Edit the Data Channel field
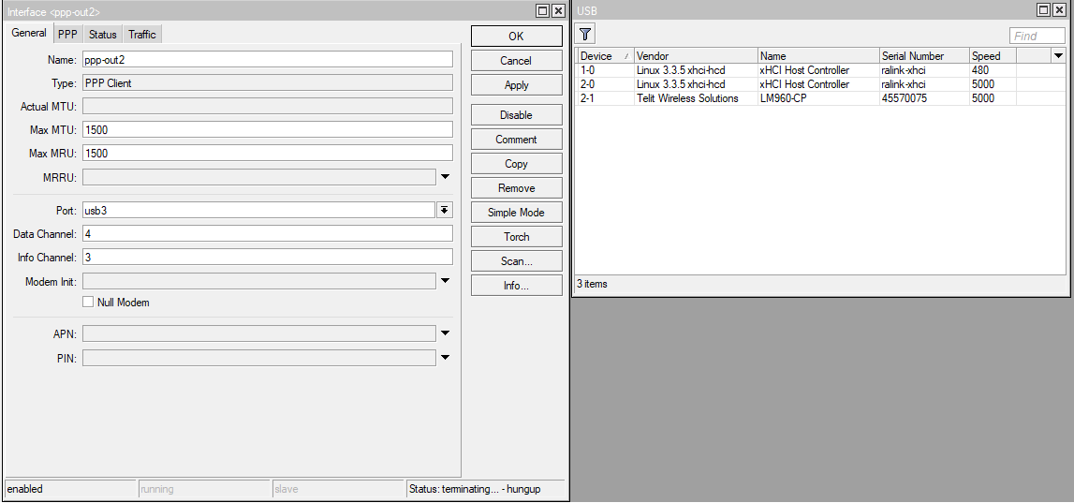The width and height of the screenshot is (1074, 503). 268,233
